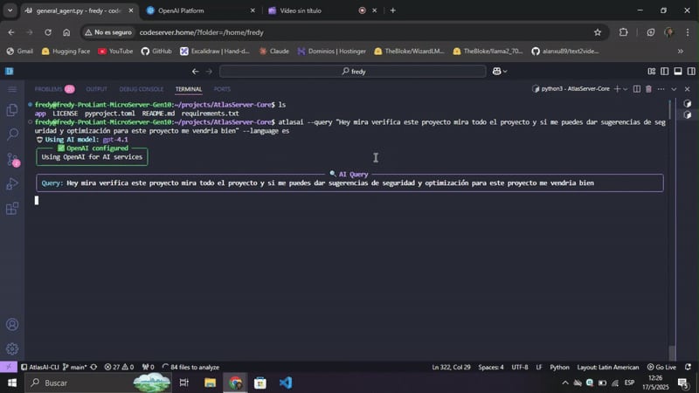
Task: Open notifications bell in status bar
Action: coord(689,367)
